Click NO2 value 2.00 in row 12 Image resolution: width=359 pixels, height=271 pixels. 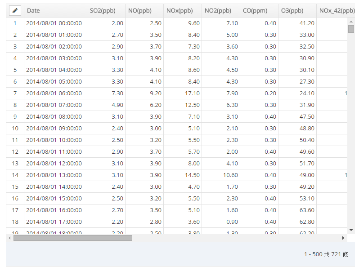[221, 151]
